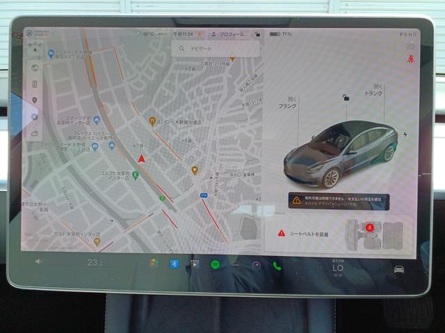
Task: Tap the volume speaker icon
Action: (x=38, y=261)
